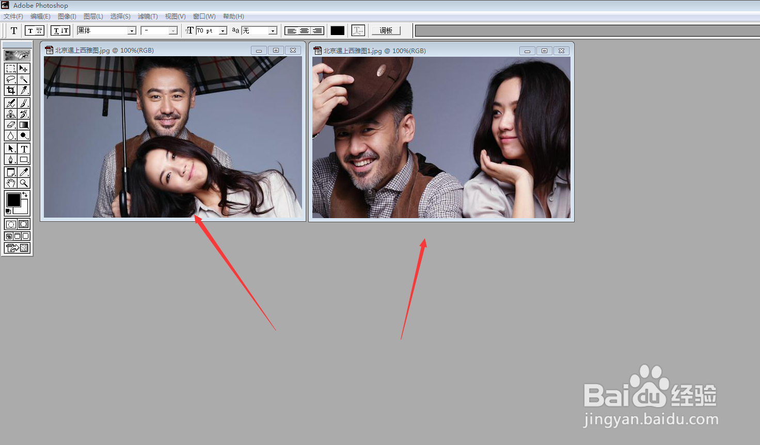Select the Blur tool
This screenshot has width=760, height=445.
tap(11, 136)
